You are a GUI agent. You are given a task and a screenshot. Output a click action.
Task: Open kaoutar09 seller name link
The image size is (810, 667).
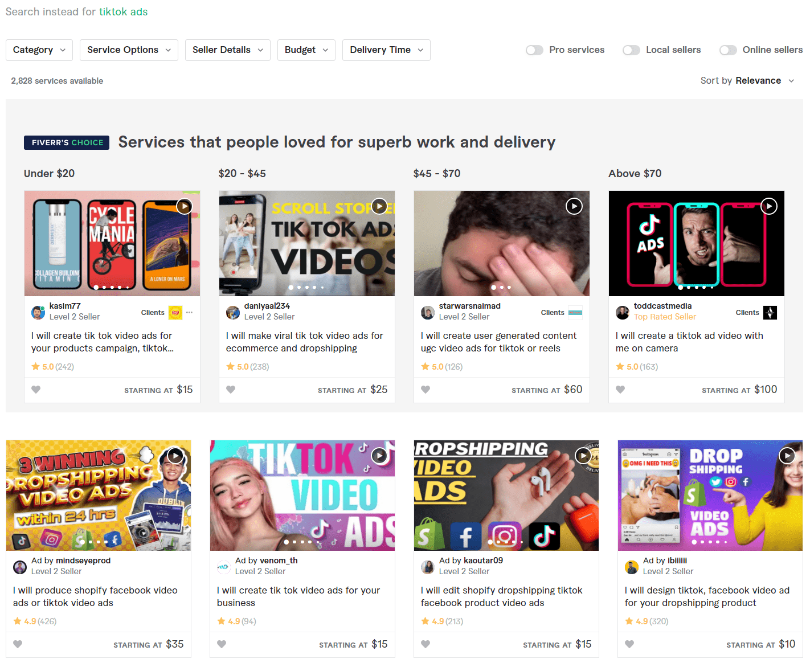click(x=483, y=561)
